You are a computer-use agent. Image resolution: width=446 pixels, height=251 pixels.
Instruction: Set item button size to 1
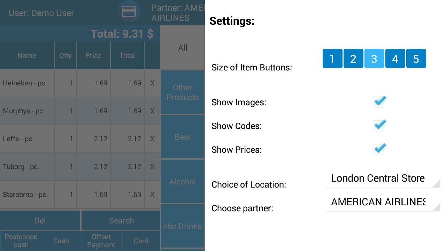332,59
